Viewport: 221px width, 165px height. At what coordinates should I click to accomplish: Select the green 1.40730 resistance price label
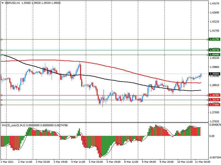[x=215, y=50]
